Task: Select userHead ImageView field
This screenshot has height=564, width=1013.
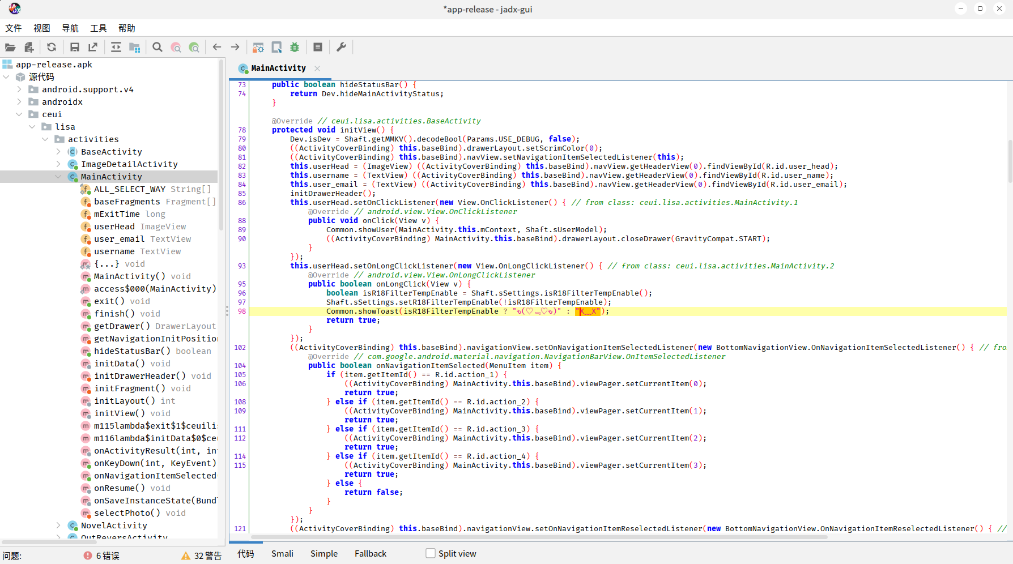Action: point(133,227)
